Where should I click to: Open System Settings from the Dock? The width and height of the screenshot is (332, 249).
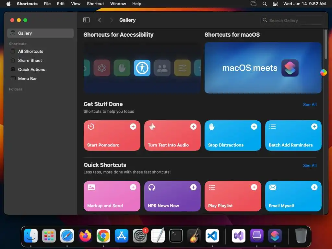[140, 236]
